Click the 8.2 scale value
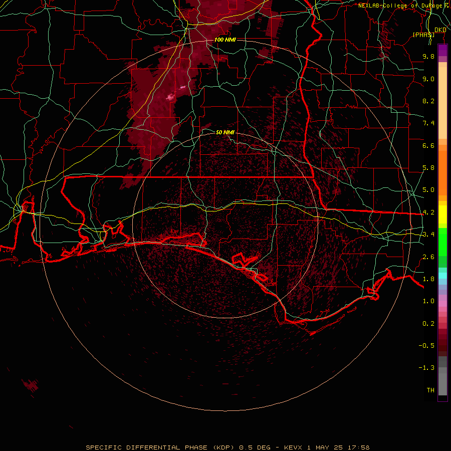The width and height of the screenshot is (451, 451). 428,101
